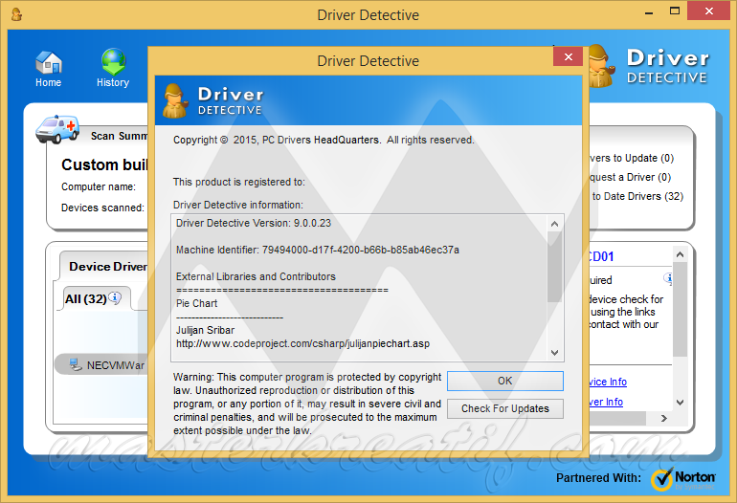Click the dialog info scrollbar thumb

click(554, 267)
